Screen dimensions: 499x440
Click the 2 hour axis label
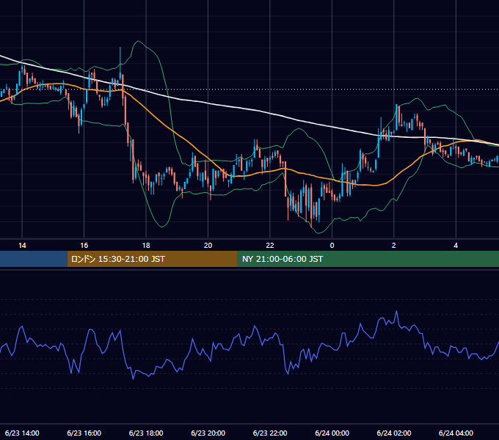pyautogui.click(x=393, y=246)
